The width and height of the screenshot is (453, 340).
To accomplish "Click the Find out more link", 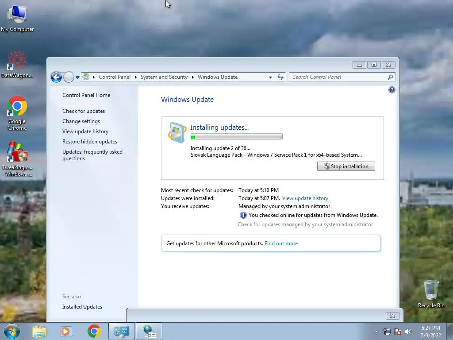I will click(281, 243).
